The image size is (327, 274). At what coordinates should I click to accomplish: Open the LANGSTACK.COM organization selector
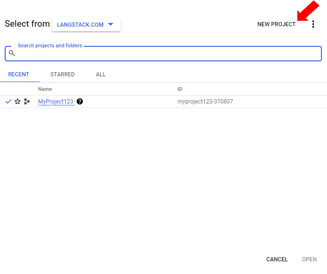pyautogui.click(x=86, y=25)
